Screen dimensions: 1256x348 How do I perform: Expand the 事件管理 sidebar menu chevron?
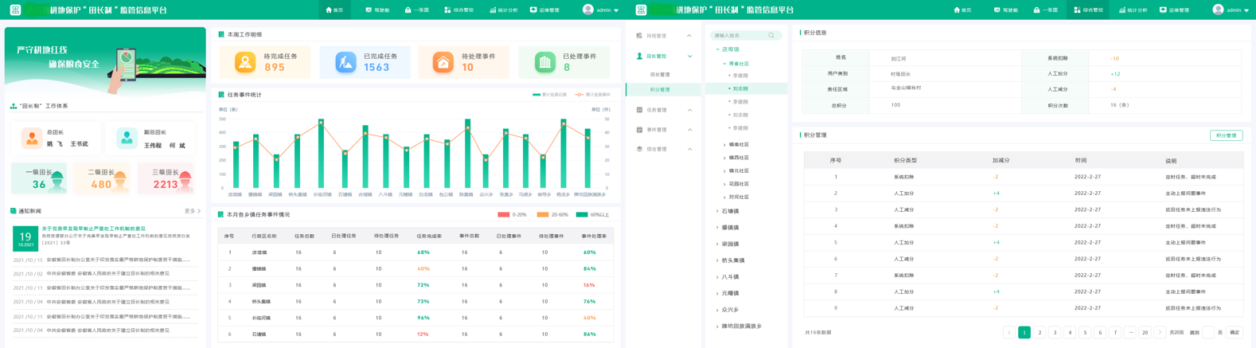pyautogui.click(x=689, y=130)
